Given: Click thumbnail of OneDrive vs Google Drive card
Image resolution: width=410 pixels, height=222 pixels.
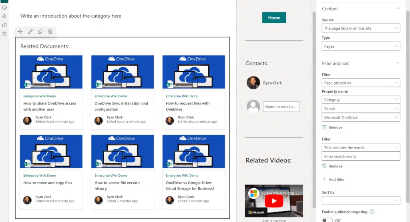Looking at the screenshot, I should 193,151.
